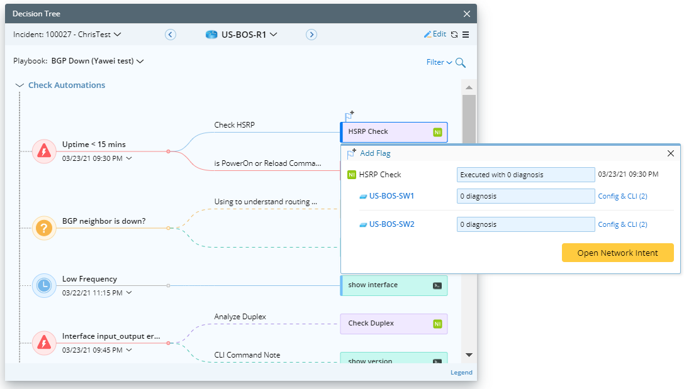Click the Edit link

(x=435, y=34)
